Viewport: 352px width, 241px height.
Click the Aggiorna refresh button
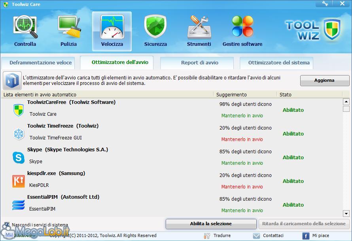click(x=325, y=81)
